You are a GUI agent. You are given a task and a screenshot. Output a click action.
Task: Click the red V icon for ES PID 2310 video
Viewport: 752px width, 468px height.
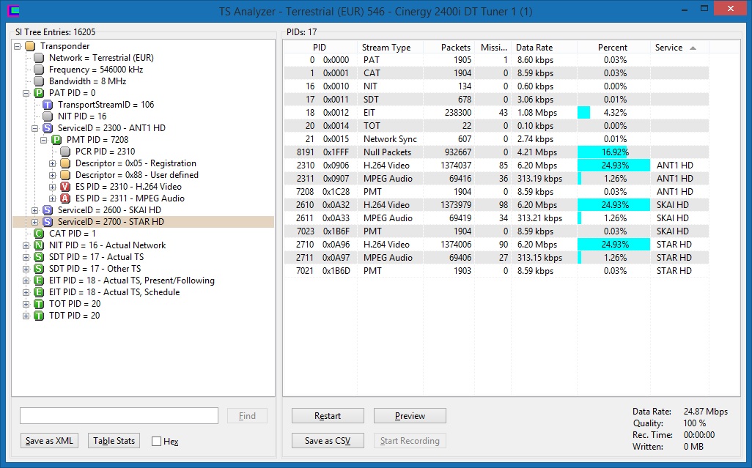point(65,187)
